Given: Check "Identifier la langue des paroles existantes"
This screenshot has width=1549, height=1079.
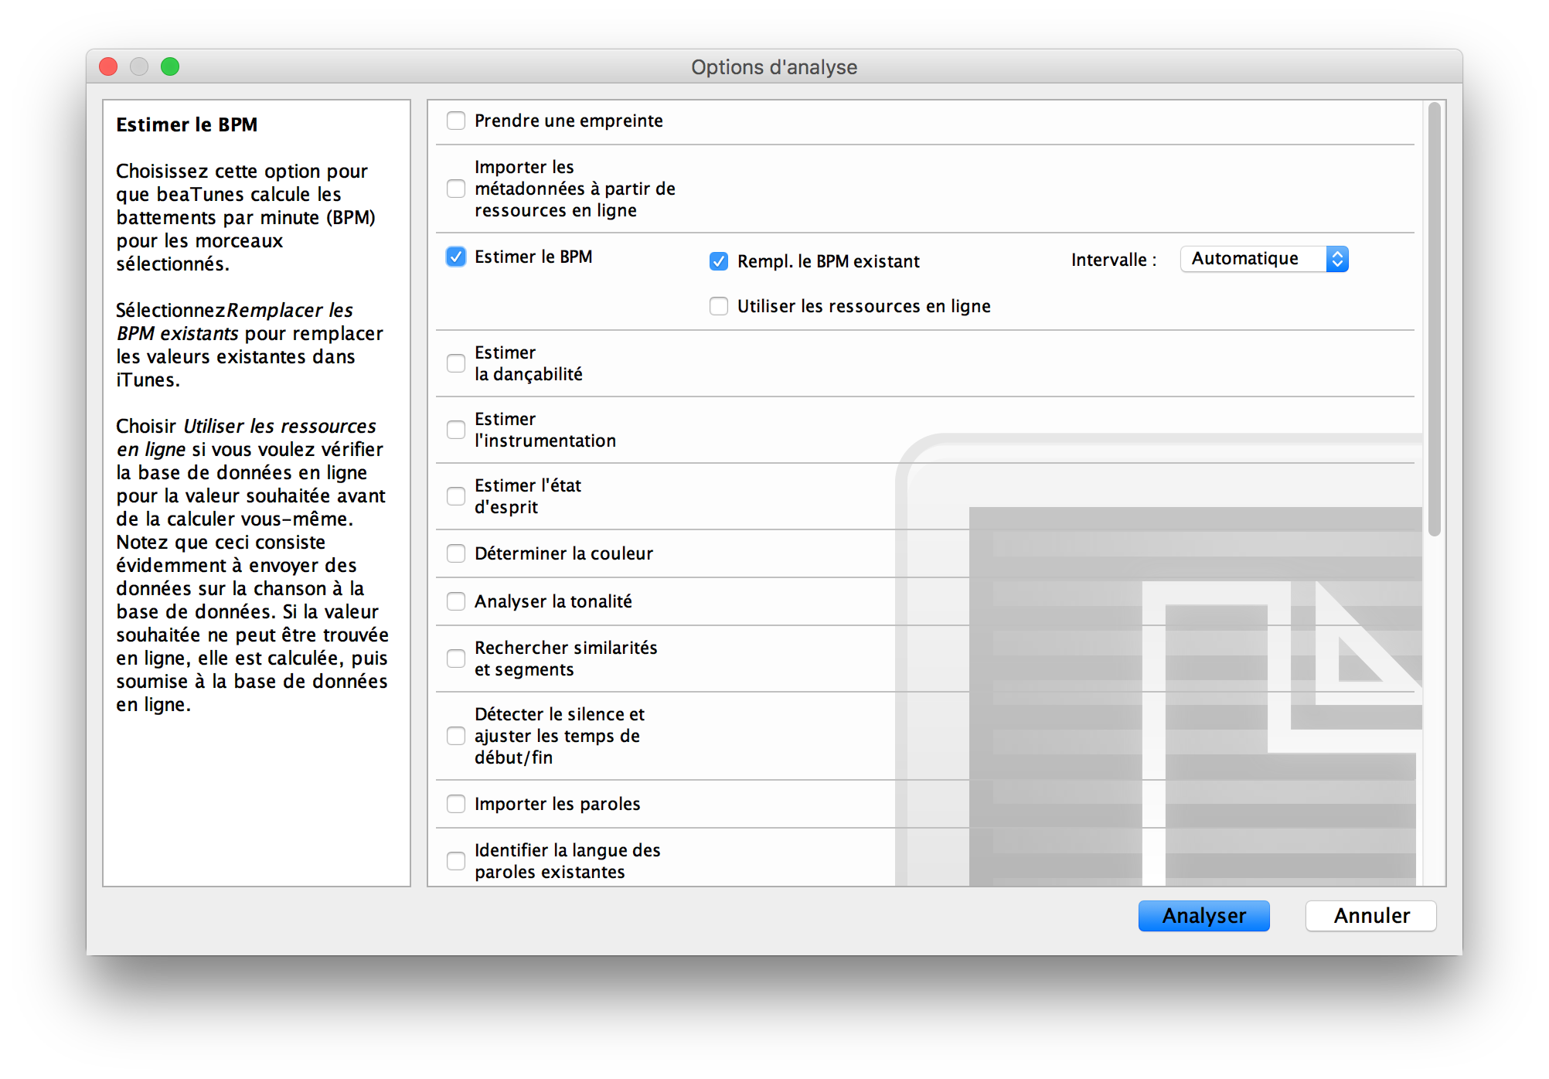Looking at the screenshot, I should click(455, 860).
